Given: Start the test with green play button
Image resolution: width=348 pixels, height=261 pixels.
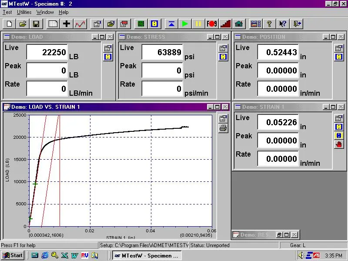Looking at the screenshot, I should coord(184,23).
